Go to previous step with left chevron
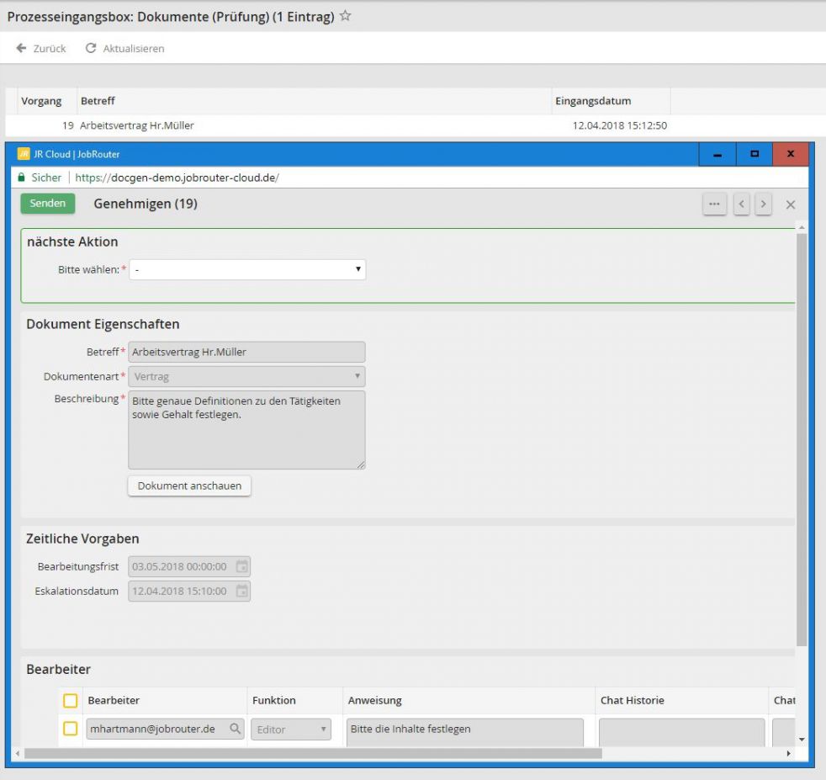 pyautogui.click(x=741, y=204)
